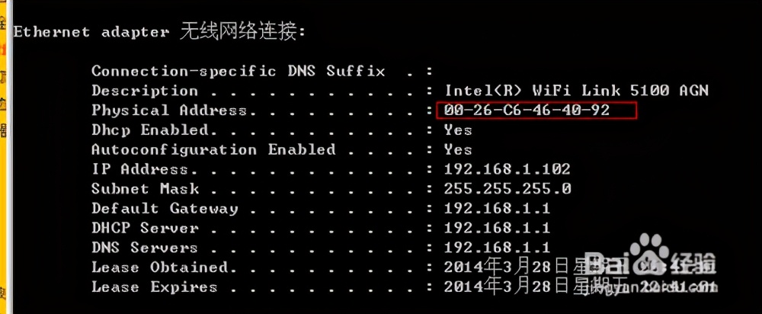The width and height of the screenshot is (762, 314).
Task: Click the Yes value beside Dhcp Enabled
Action: coord(458,130)
